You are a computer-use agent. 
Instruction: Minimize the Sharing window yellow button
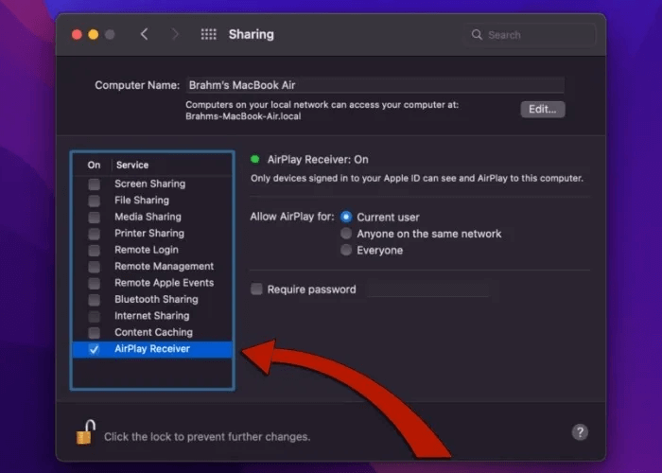(x=94, y=34)
